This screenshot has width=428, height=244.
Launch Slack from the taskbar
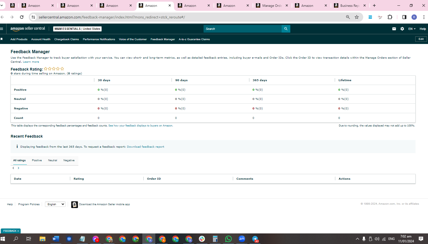(202, 239)
